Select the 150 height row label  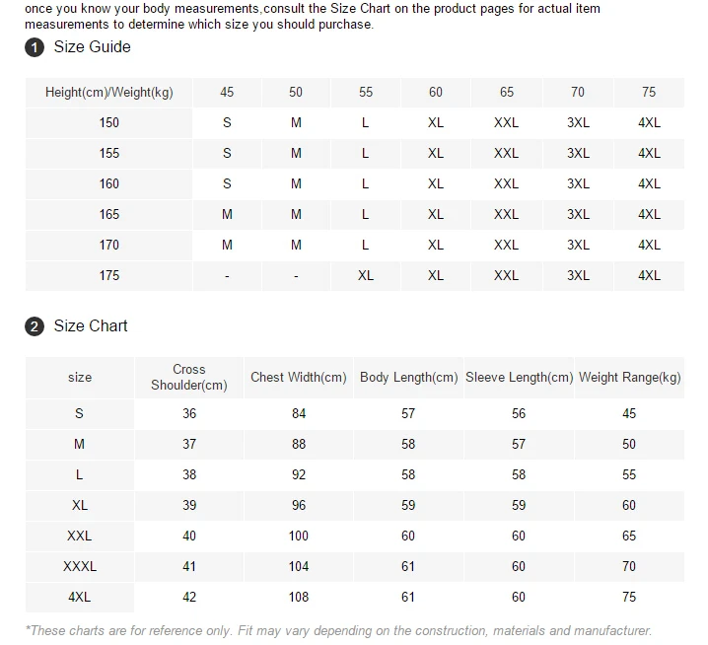pos(108,123)
